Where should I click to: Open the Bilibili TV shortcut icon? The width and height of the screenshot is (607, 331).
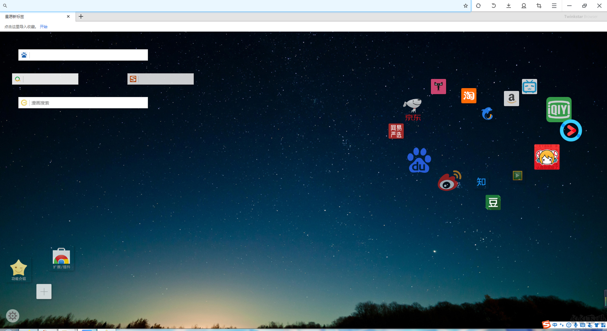pos(530,87)
